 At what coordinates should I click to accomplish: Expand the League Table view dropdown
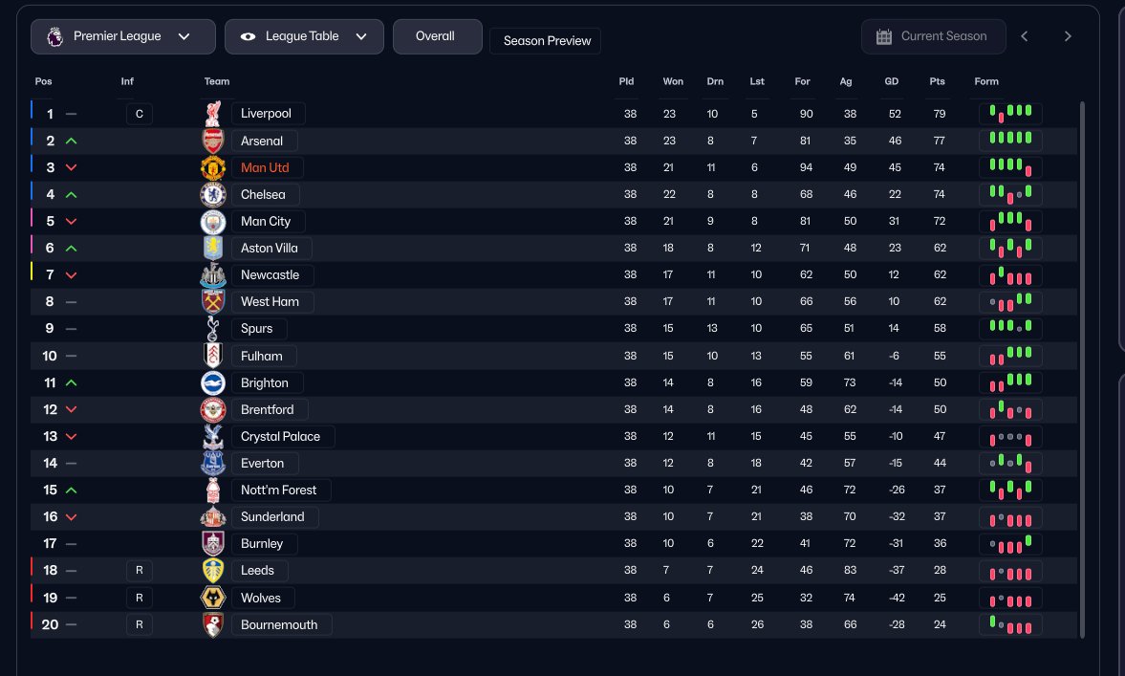[304, 36]
